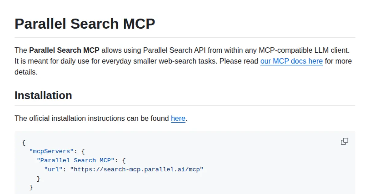Click the whitespace margin left of the code block
The width and height of the screenshot is (370, 194).
[7, 160]
